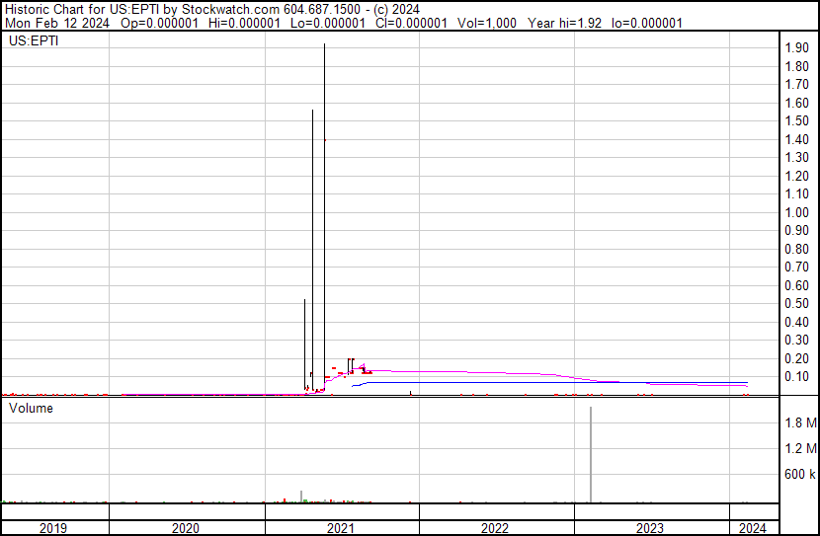Click the Volume panel label
Image resolution: width=820 pixels, height=536 pixels.
click(32, 408)
